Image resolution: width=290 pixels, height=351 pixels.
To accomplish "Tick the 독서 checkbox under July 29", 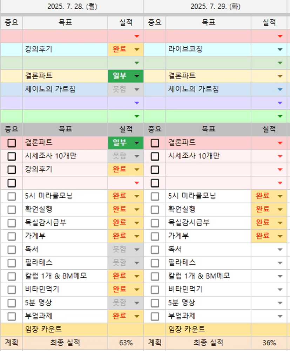I will coord(155,250).
